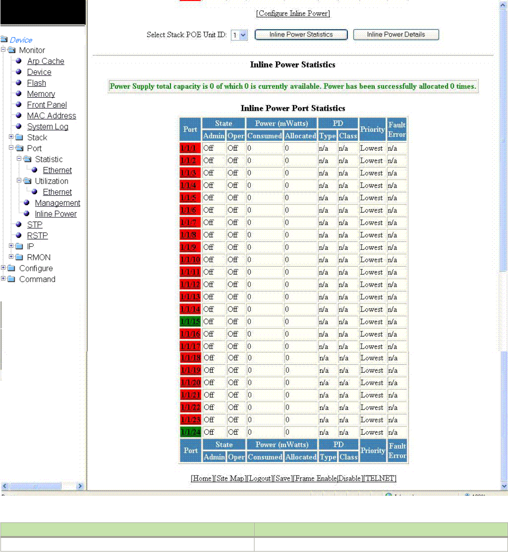Expand the Command tree node
Image resolution: width=508 pixels, height=552 pixels.
(3, 278)
